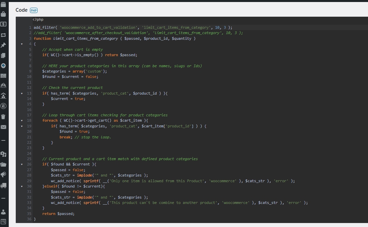Click '$passed = false;' on line 27
The image size is (368, 227).
(68, 170)
